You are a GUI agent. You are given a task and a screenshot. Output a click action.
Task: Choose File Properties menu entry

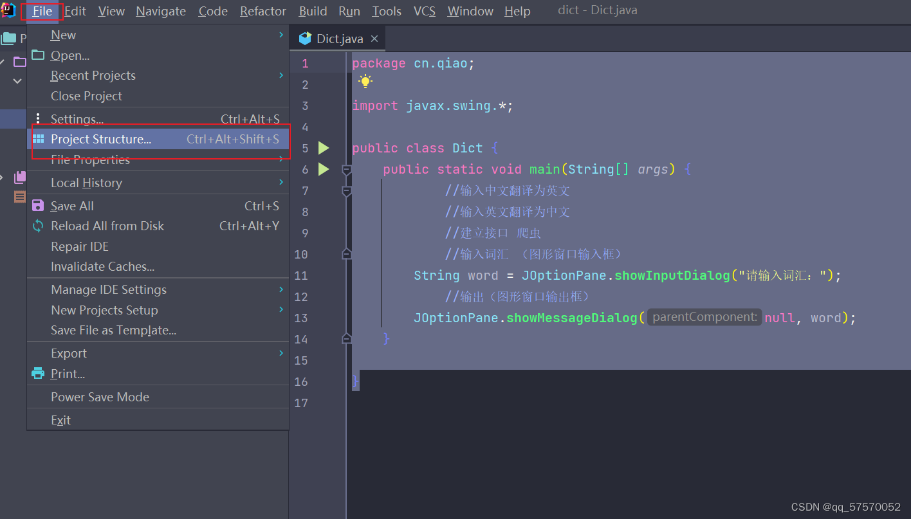click(x=158, y=159)
